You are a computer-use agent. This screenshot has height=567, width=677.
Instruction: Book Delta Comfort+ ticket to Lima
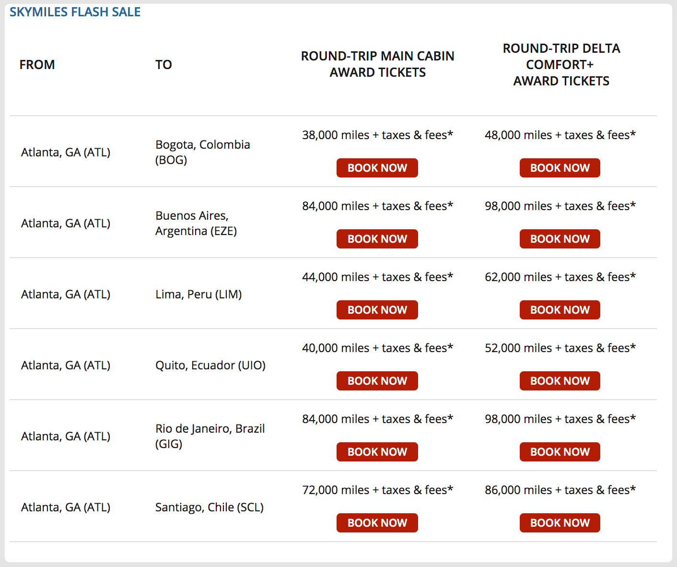coord(560,310)
